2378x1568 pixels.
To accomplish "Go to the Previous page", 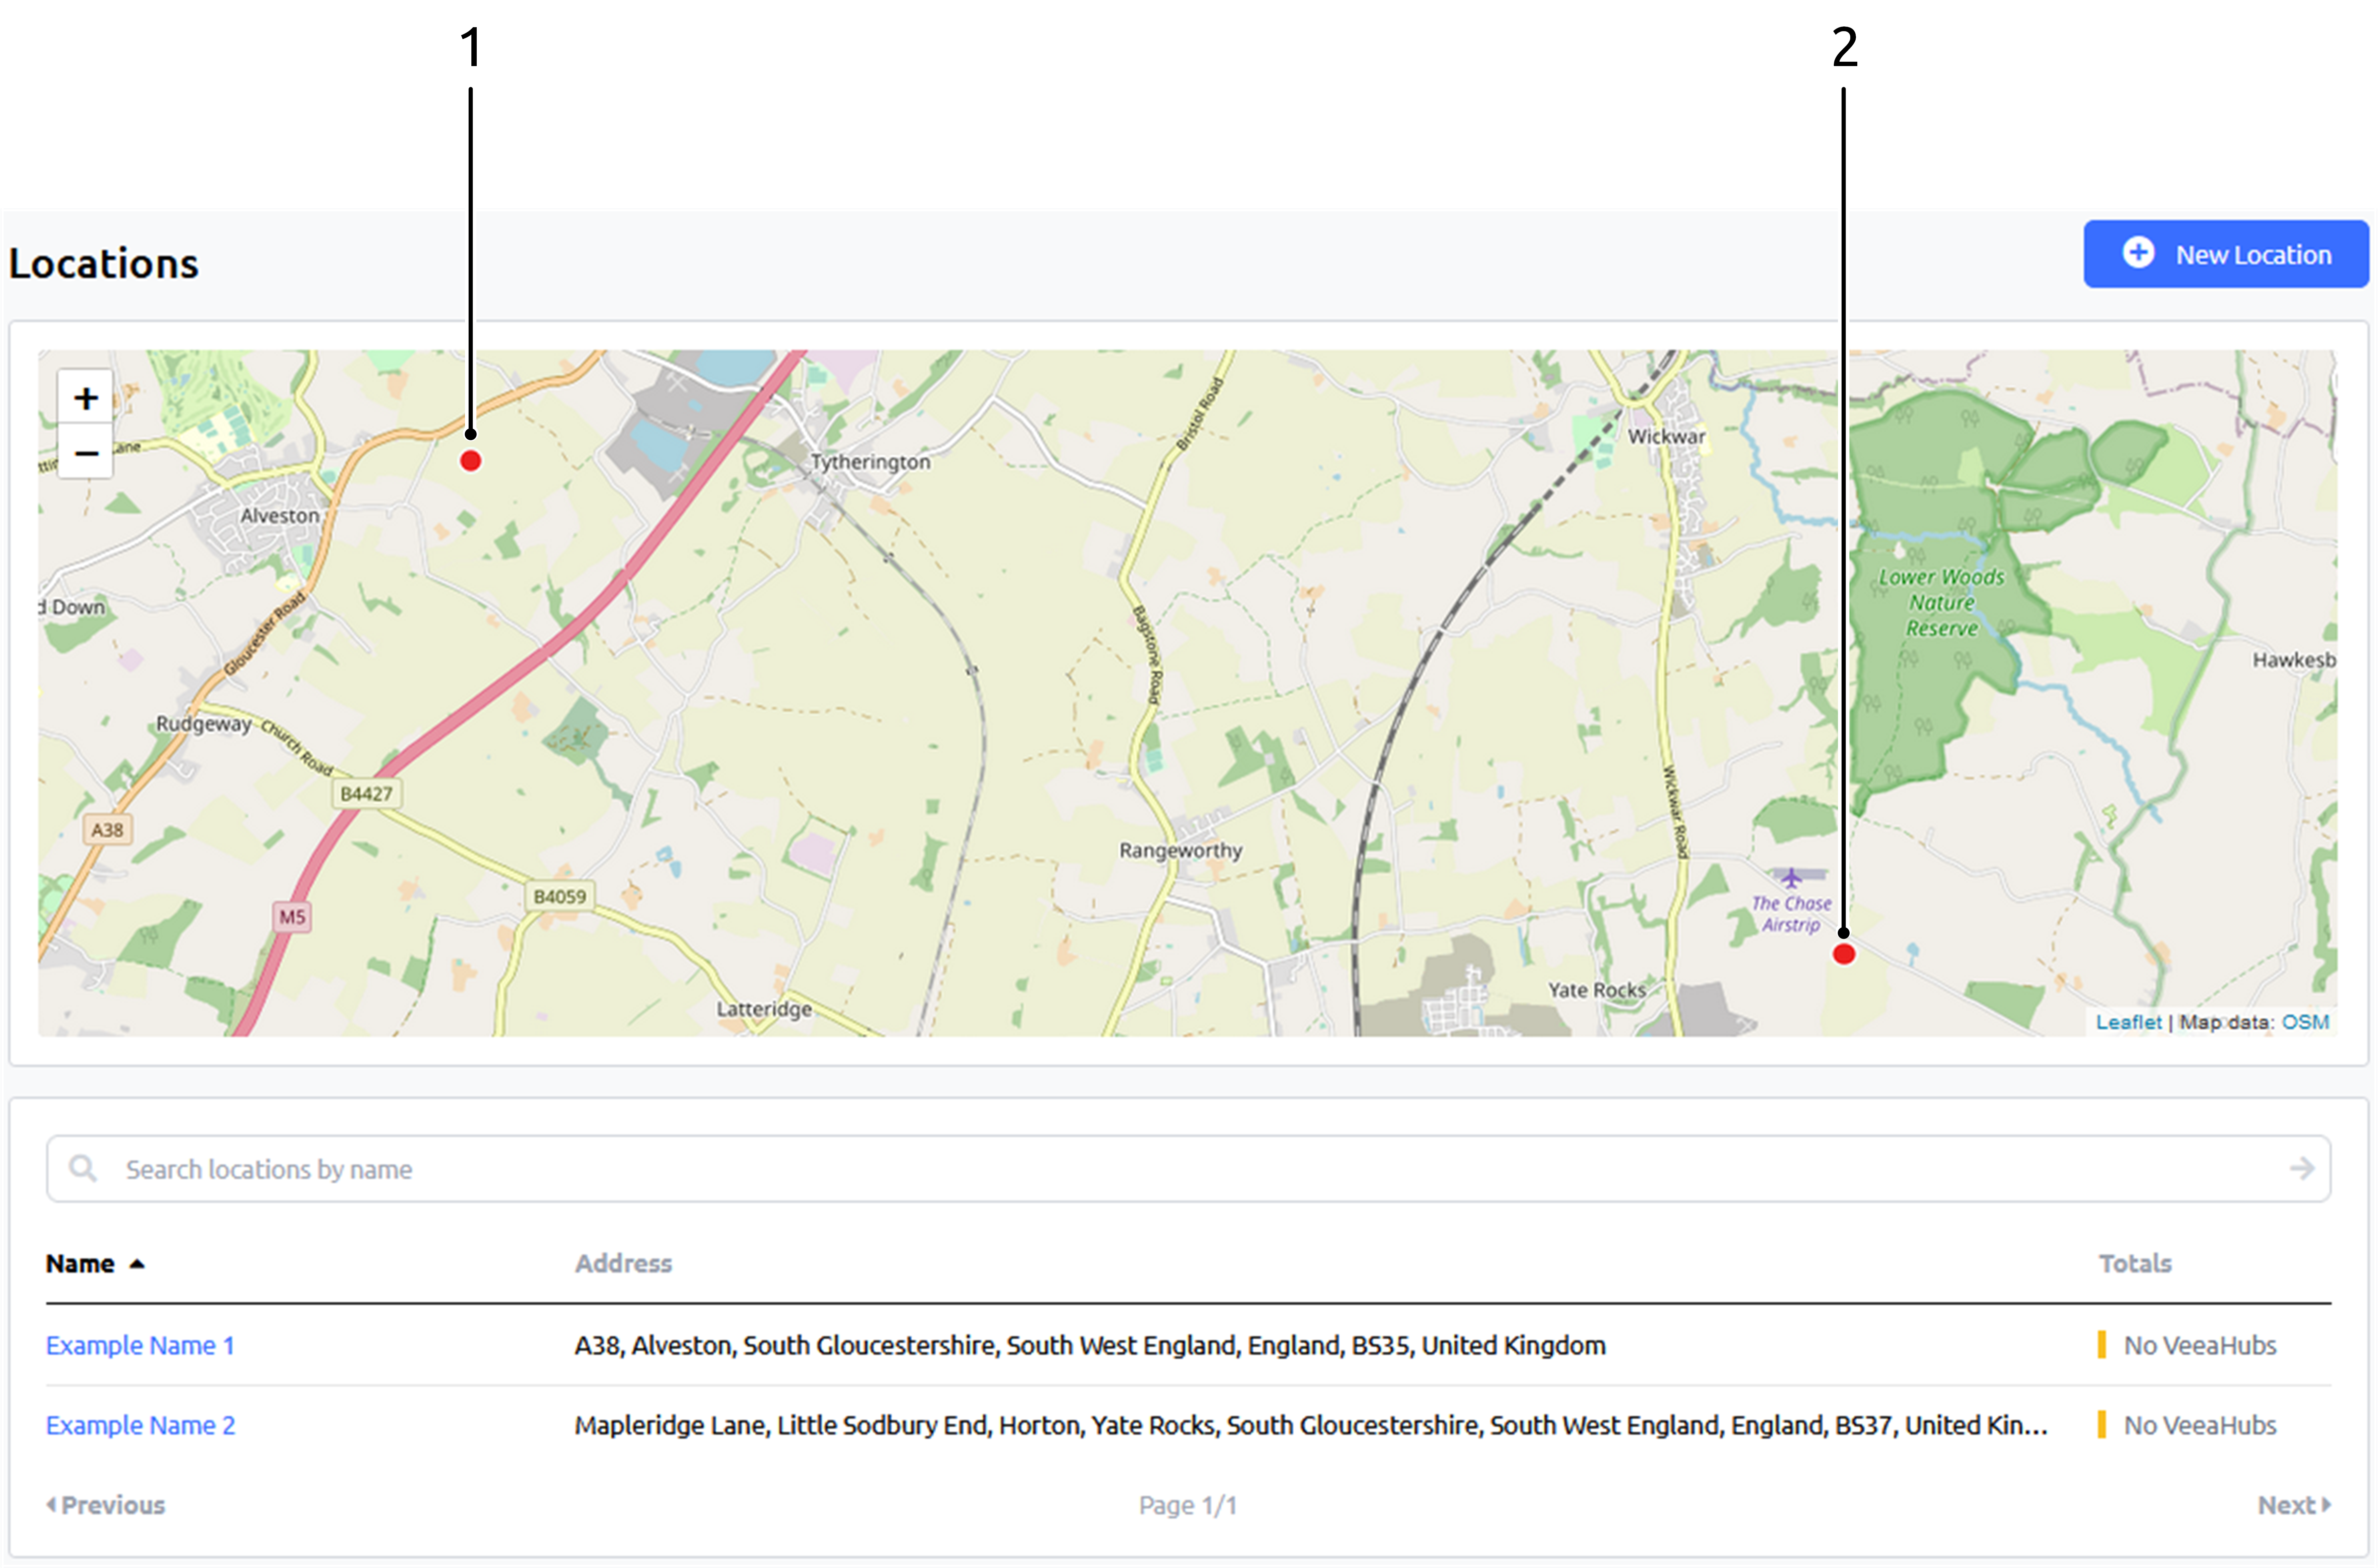I will pos(106,1505).
